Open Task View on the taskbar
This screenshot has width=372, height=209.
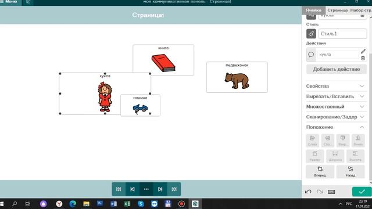28,204
